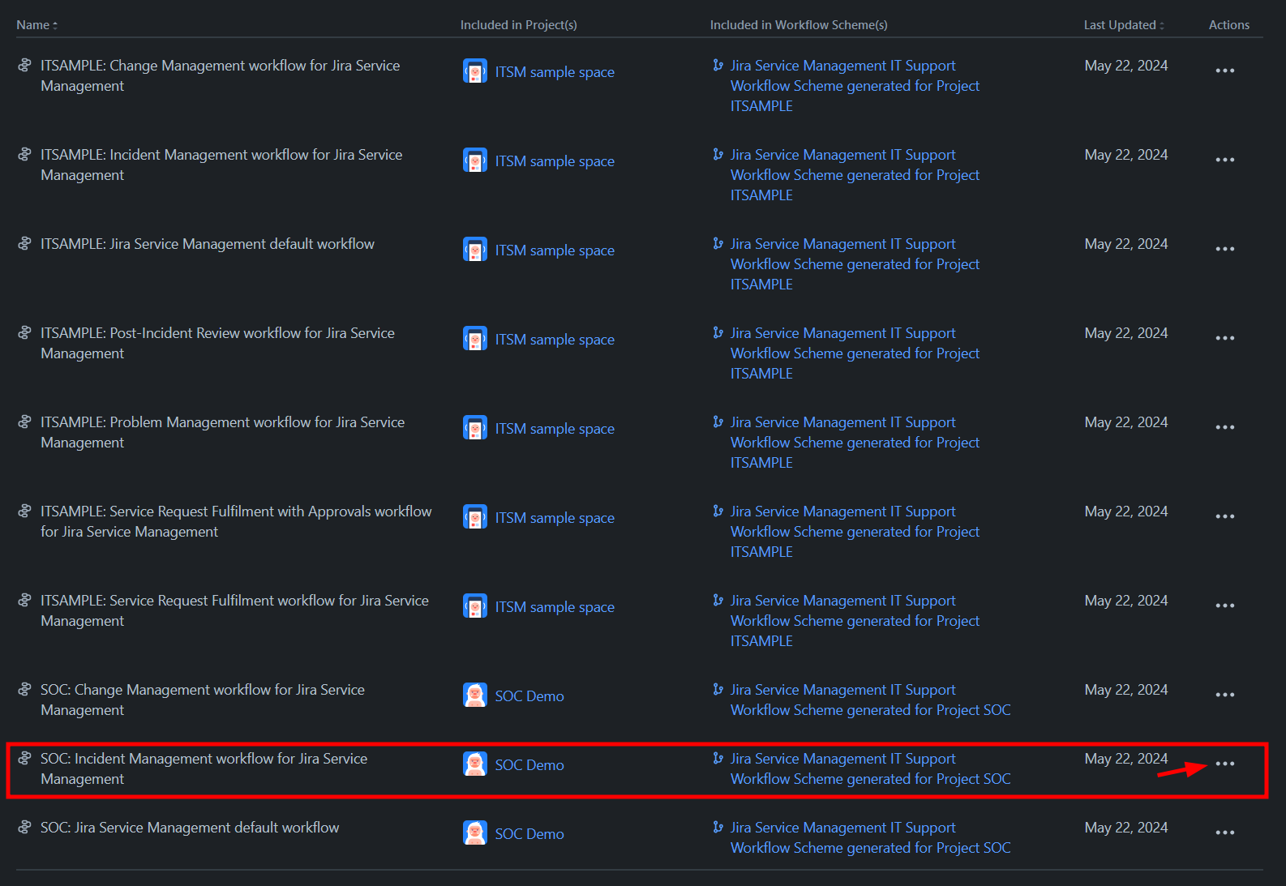
Task: Open workflow scheme link in SOC Change Management row
Action: [870, 700]
